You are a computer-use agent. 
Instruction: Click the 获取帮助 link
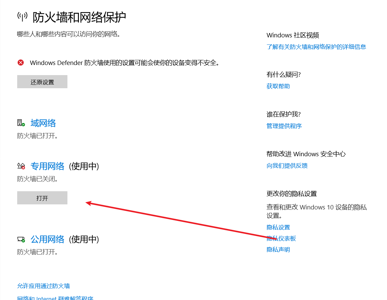pyautogui.click(x=278, y=86)
